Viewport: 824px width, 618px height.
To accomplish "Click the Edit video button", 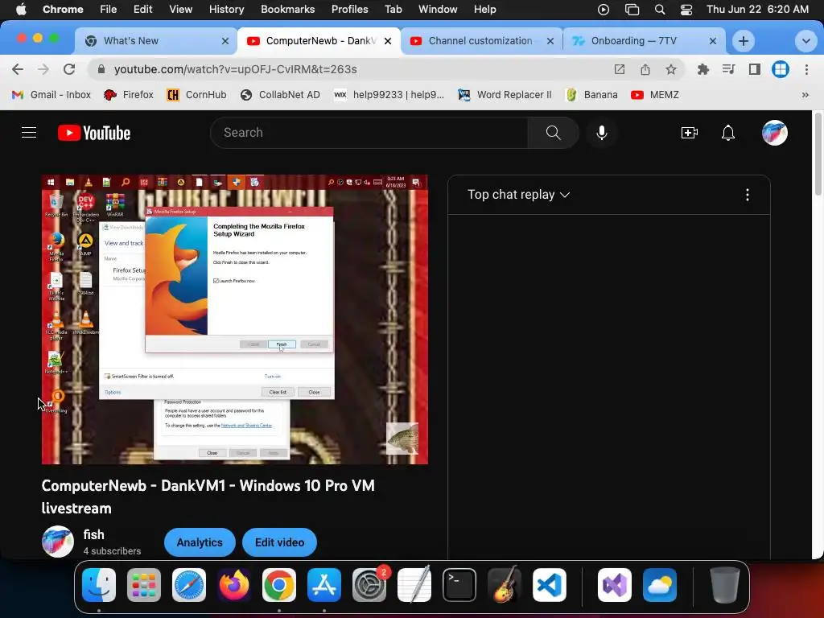I will [279, 542].
